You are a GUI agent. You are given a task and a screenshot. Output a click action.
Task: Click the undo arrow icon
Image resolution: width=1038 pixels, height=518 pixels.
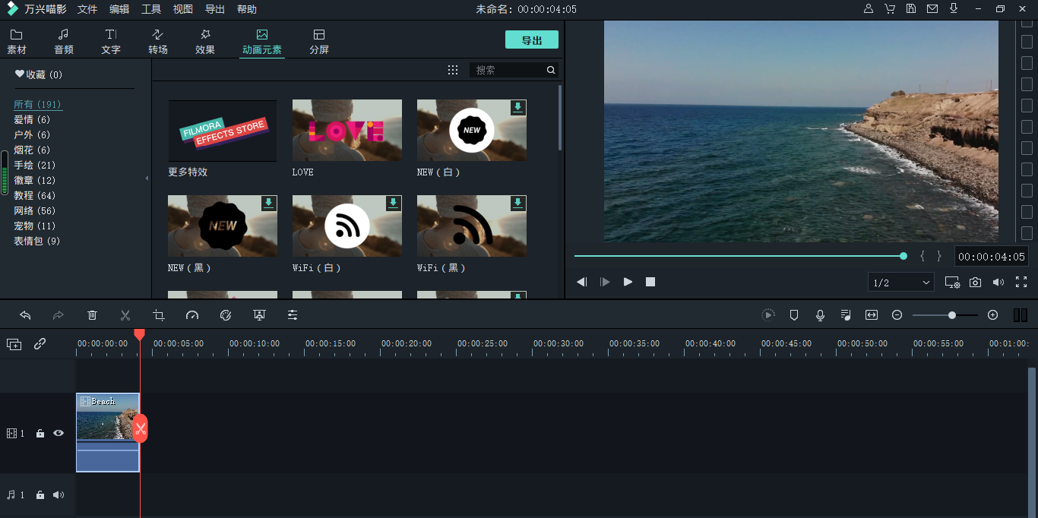[25, 315]
